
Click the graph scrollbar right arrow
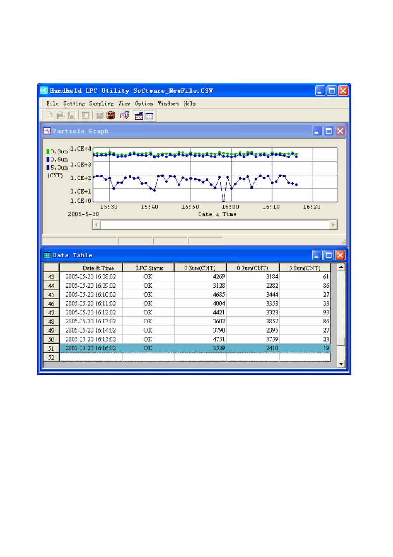[333, 225]
